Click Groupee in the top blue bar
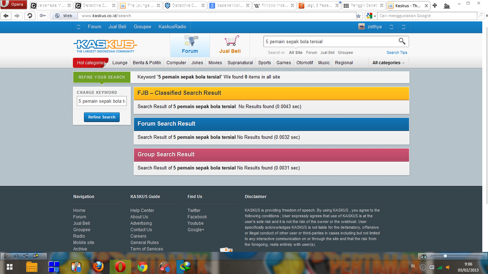This screenshot has width=488, height=274. click(x=142, y=27)
